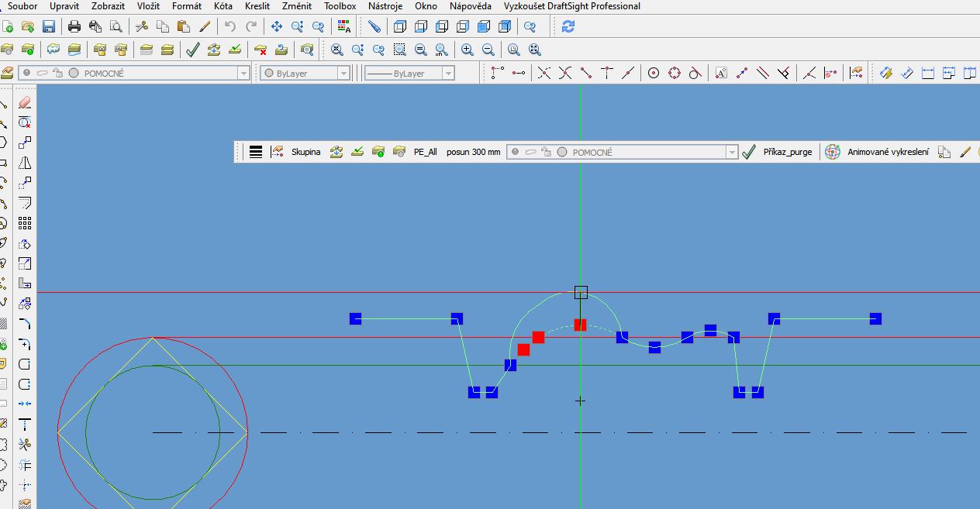
Task: Open the Kreslit menu
Action: tap(257, 6)
